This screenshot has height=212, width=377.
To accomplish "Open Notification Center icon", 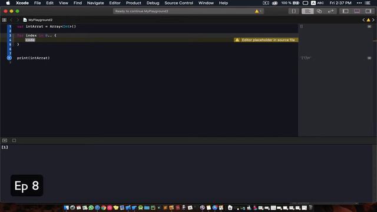I will tap(368, 3).
